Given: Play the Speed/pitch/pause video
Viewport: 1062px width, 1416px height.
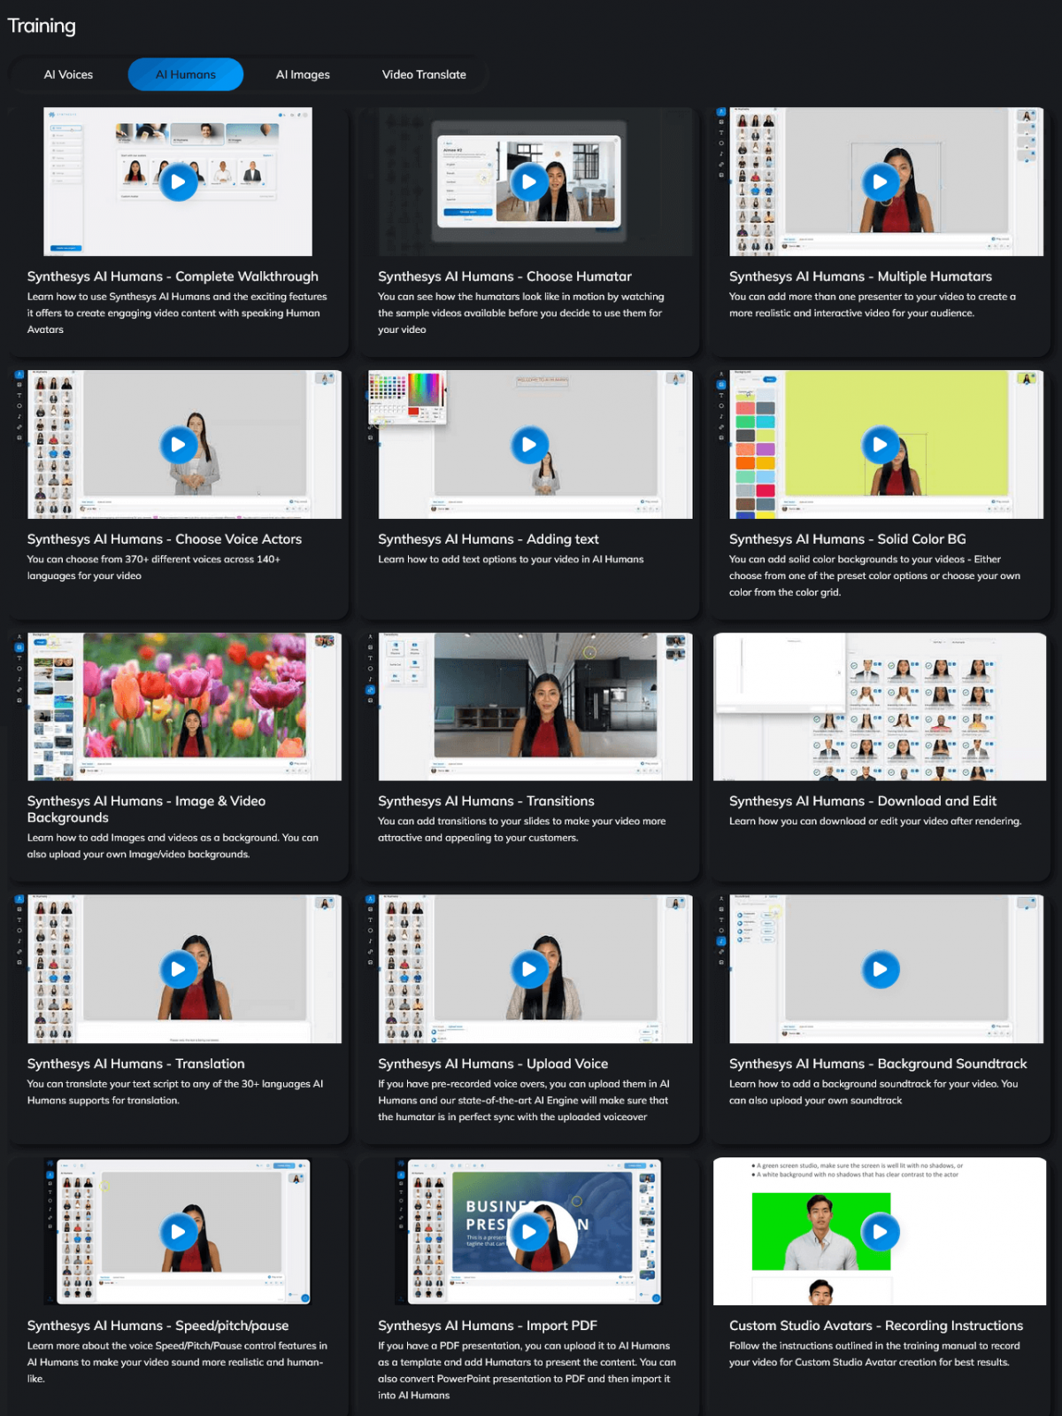Looking at the screenshot, I should pyautogui.click(x=178, y=1232).
